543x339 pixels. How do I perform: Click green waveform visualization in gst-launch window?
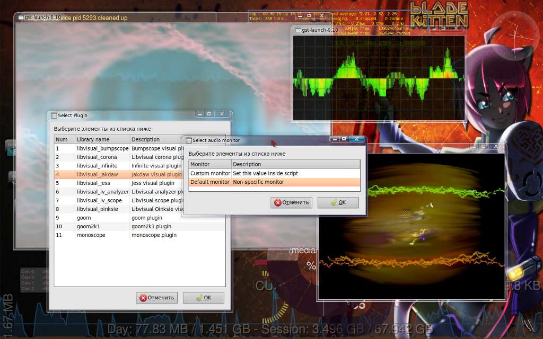[x=379, y=78]
